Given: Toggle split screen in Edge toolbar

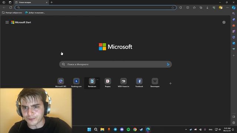Looking at the screenshot, I should pos(188,7).
